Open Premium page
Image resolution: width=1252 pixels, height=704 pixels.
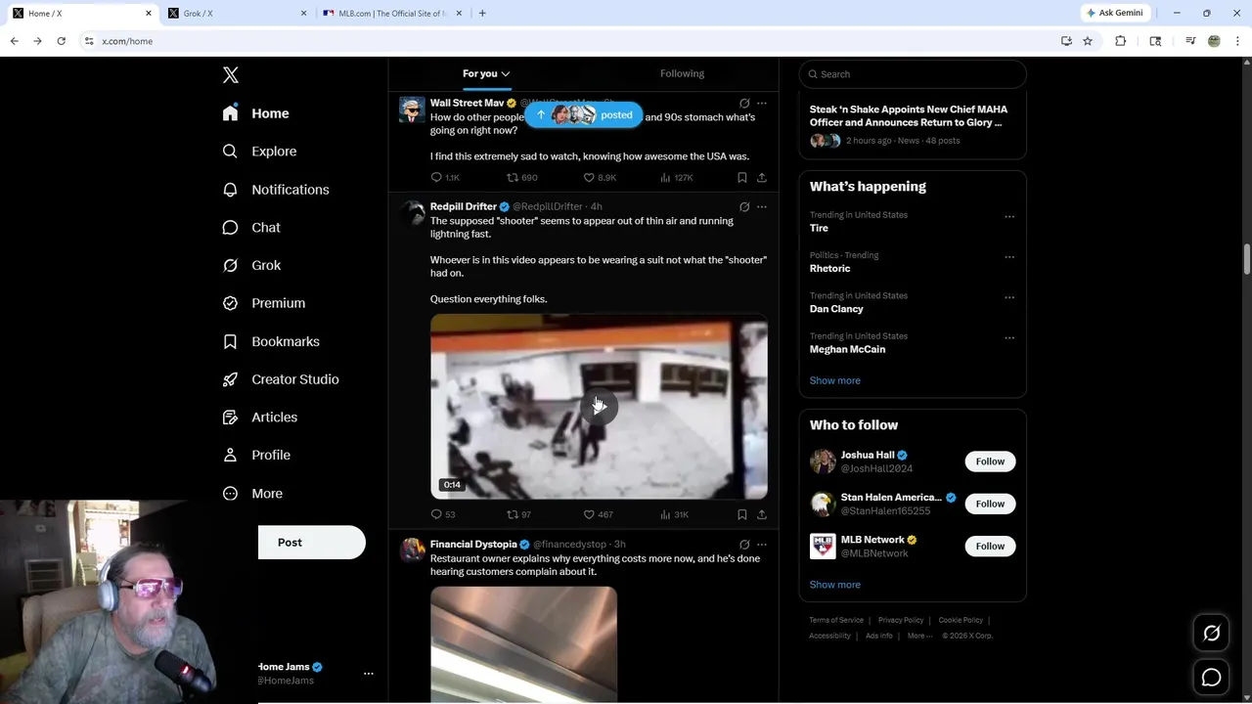[264, 303]
